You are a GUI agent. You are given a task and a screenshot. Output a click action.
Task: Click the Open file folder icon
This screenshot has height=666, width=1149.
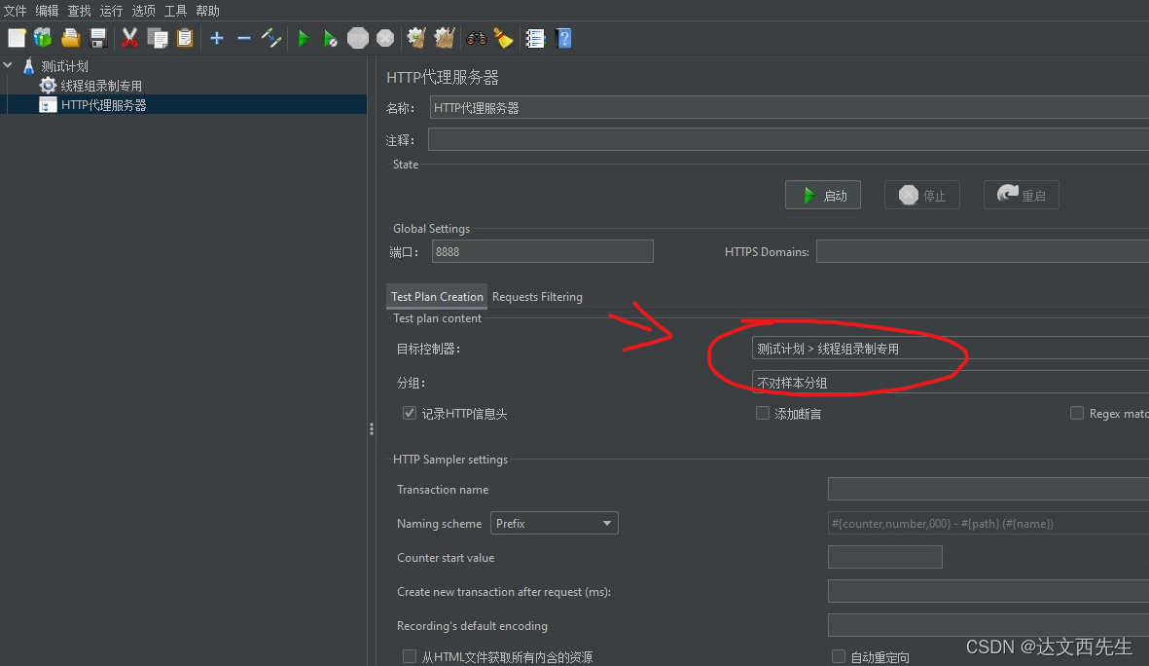coord(70,38)
